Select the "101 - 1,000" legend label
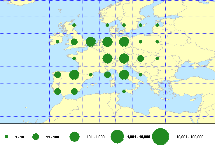 coord(93,137)
